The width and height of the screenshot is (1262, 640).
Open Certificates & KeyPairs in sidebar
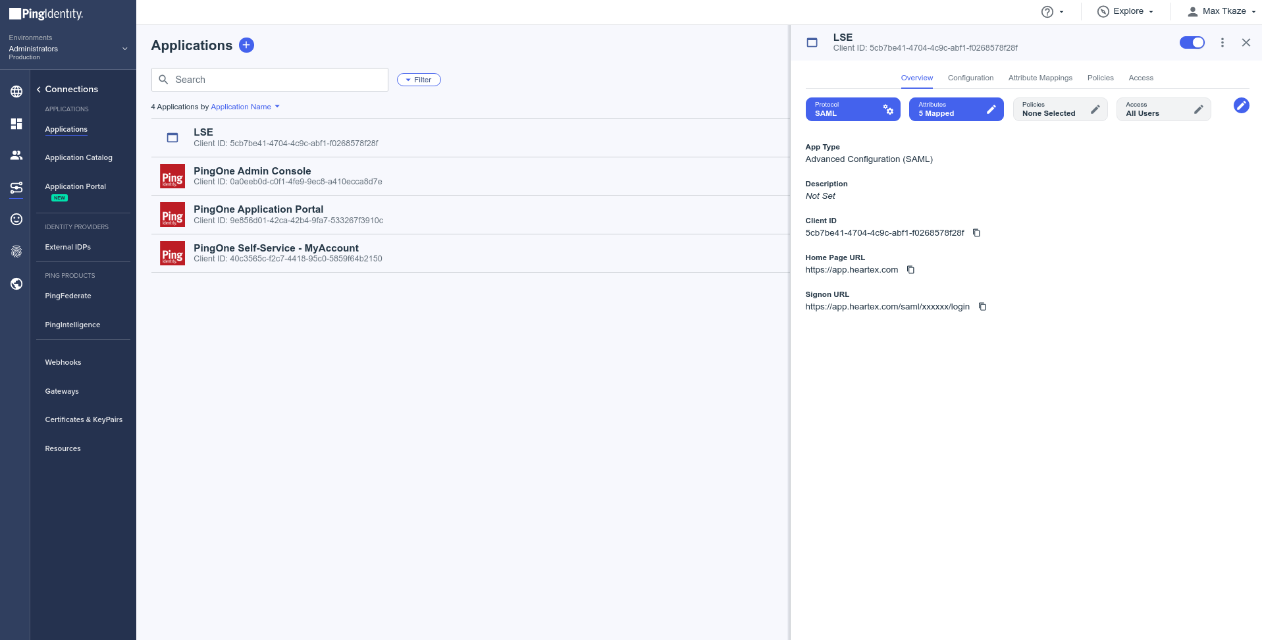pos(84,419)
